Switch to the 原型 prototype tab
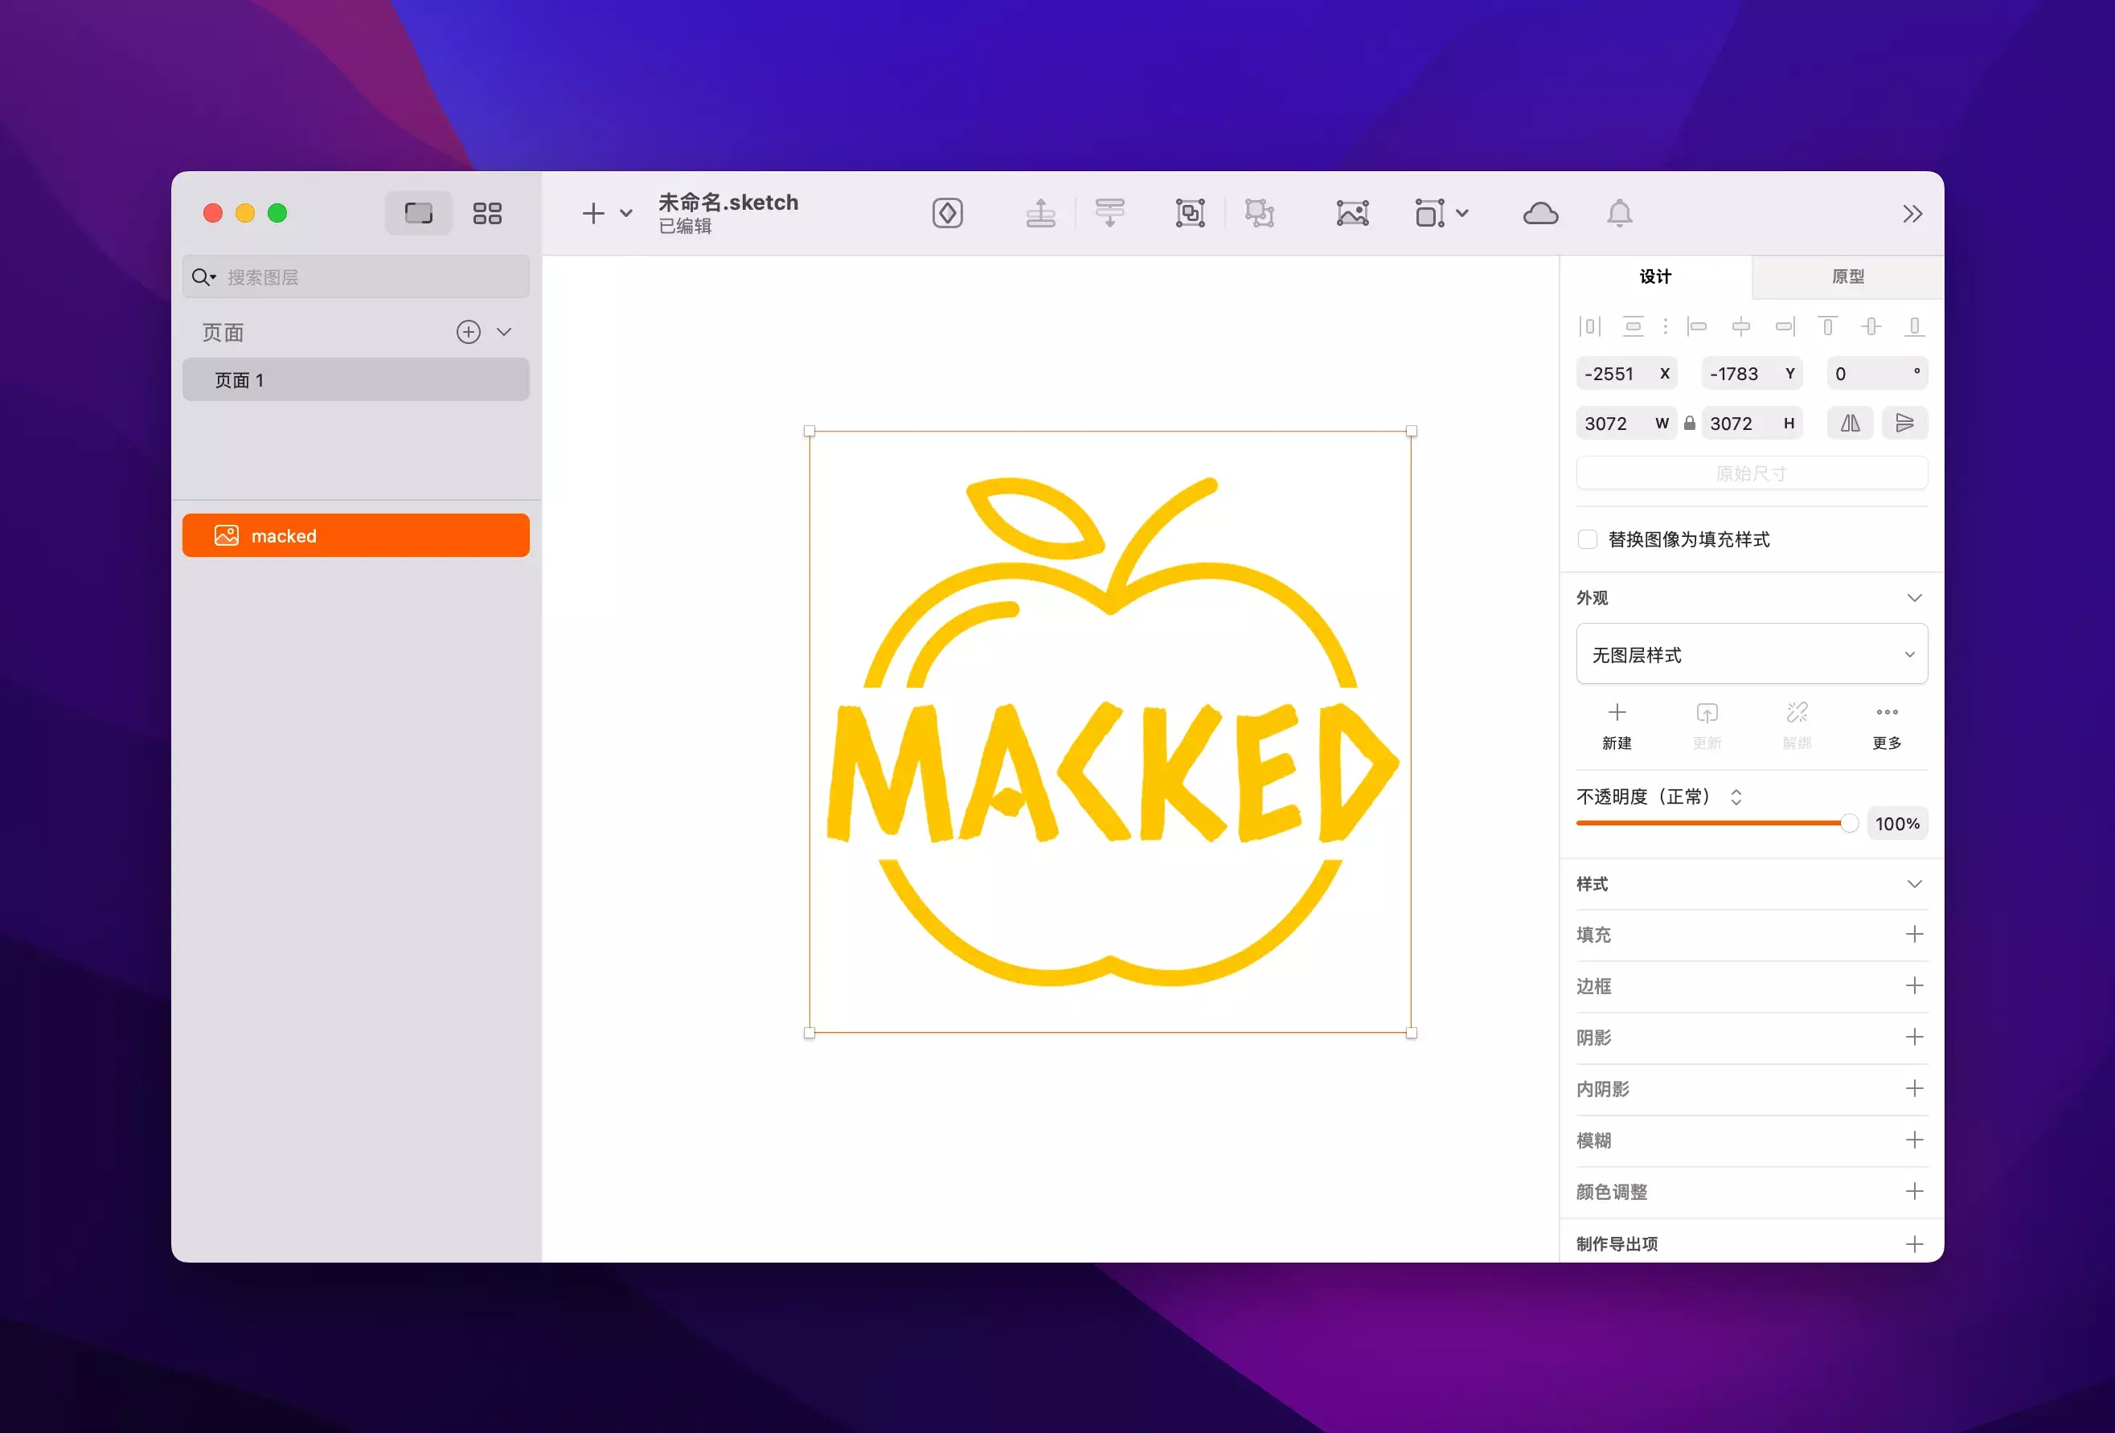This screenshot has width=2115, height=1433. 1847,276
